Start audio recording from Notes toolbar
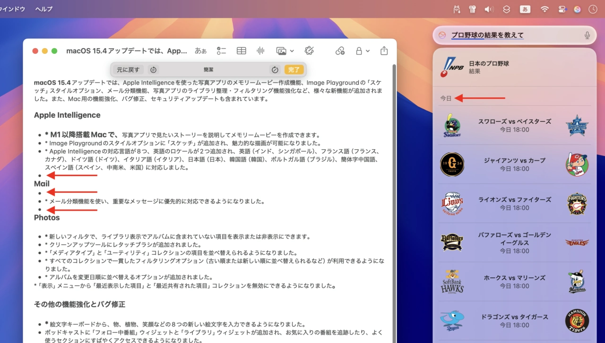The width and height of the screenshot is (605, 343). pyautogui.click(x=260, y=51)
